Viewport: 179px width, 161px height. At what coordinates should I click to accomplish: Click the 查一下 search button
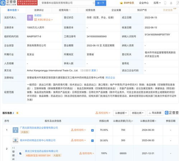click(x=100, y=3)
